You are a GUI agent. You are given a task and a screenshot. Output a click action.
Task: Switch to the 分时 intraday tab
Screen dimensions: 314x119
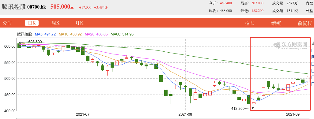click(7, 23)
